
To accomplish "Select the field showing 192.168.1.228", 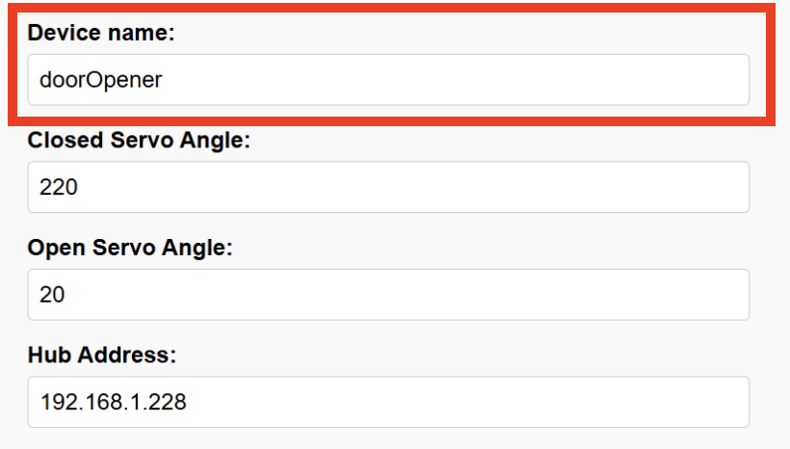I will [x=388, y=402].
